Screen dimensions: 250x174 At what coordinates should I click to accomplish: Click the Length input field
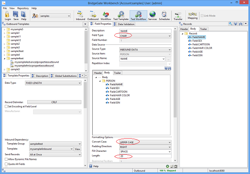145,156
